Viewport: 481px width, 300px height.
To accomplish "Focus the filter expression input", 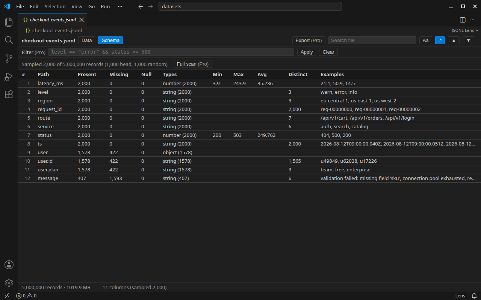I will (171, 52).
